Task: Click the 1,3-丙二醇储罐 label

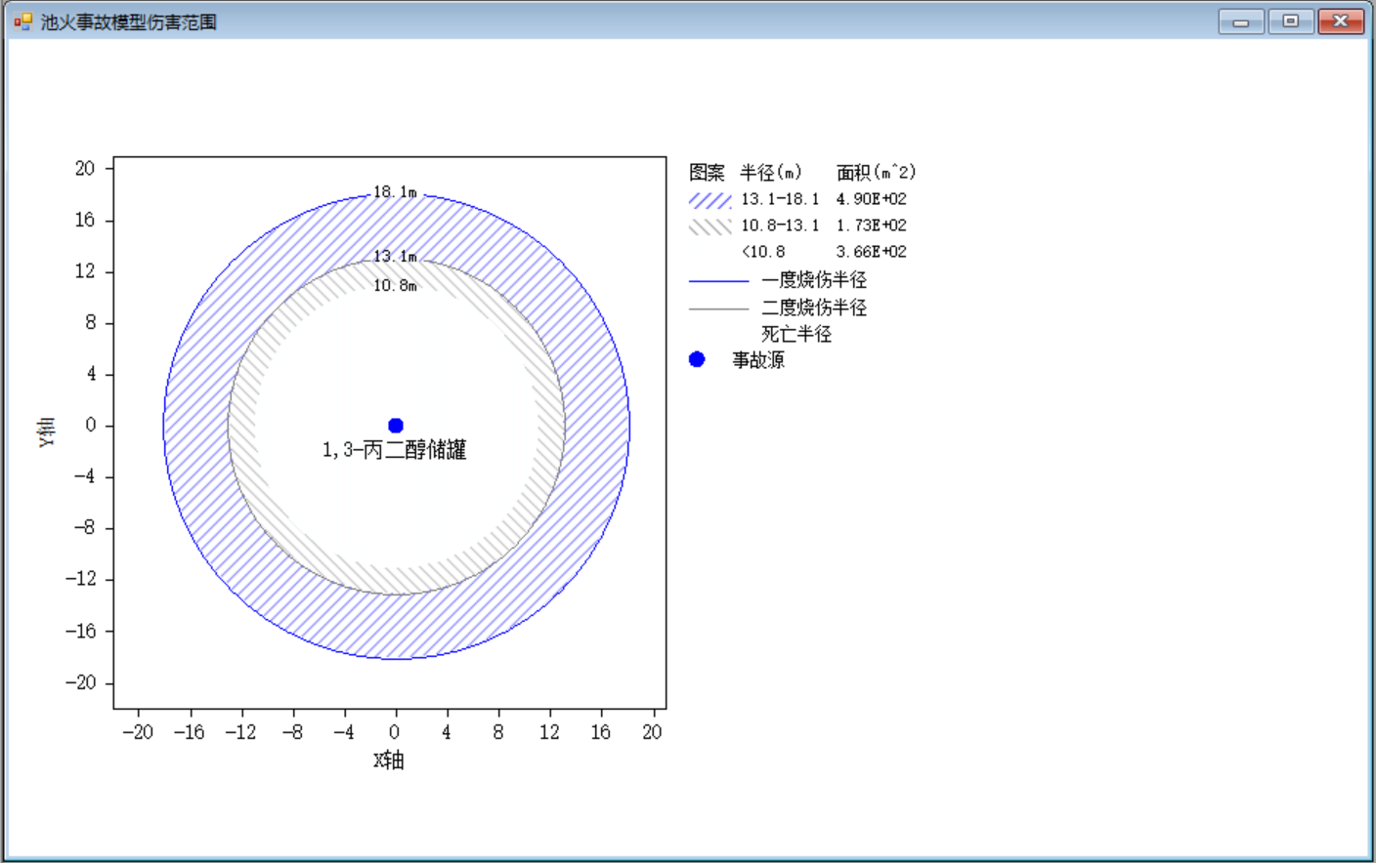Action: 395,450
